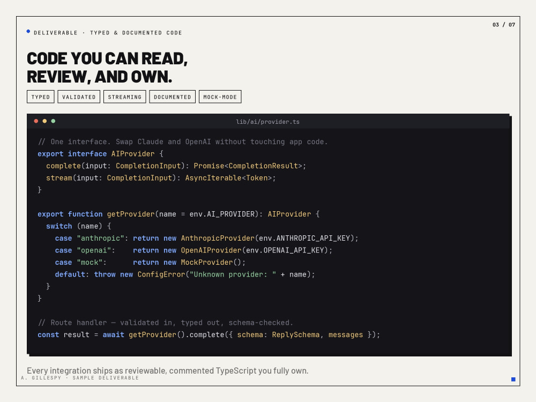Screen dimensions: 536x402
Task: Click MockProvider() in the code
Action: [211, 262]
